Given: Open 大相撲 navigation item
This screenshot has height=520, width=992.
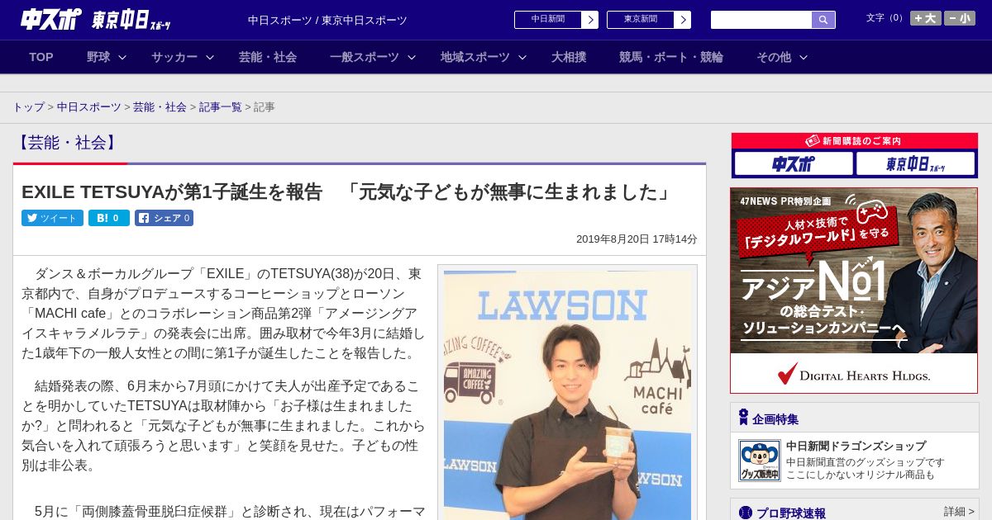Looking at the screenshot, I should 569,57.
